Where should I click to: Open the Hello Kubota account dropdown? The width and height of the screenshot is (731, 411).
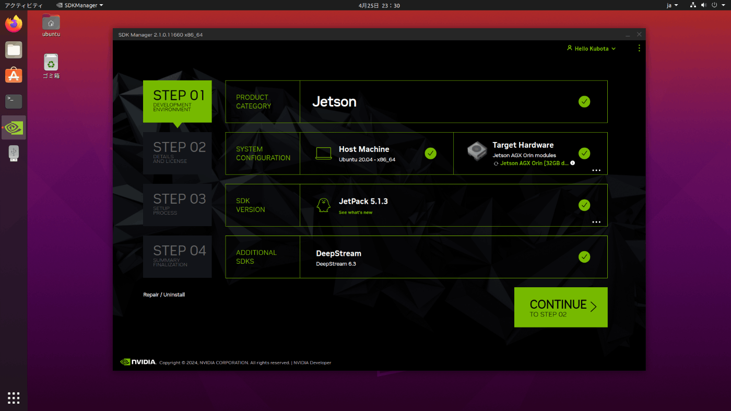[592, 49]
